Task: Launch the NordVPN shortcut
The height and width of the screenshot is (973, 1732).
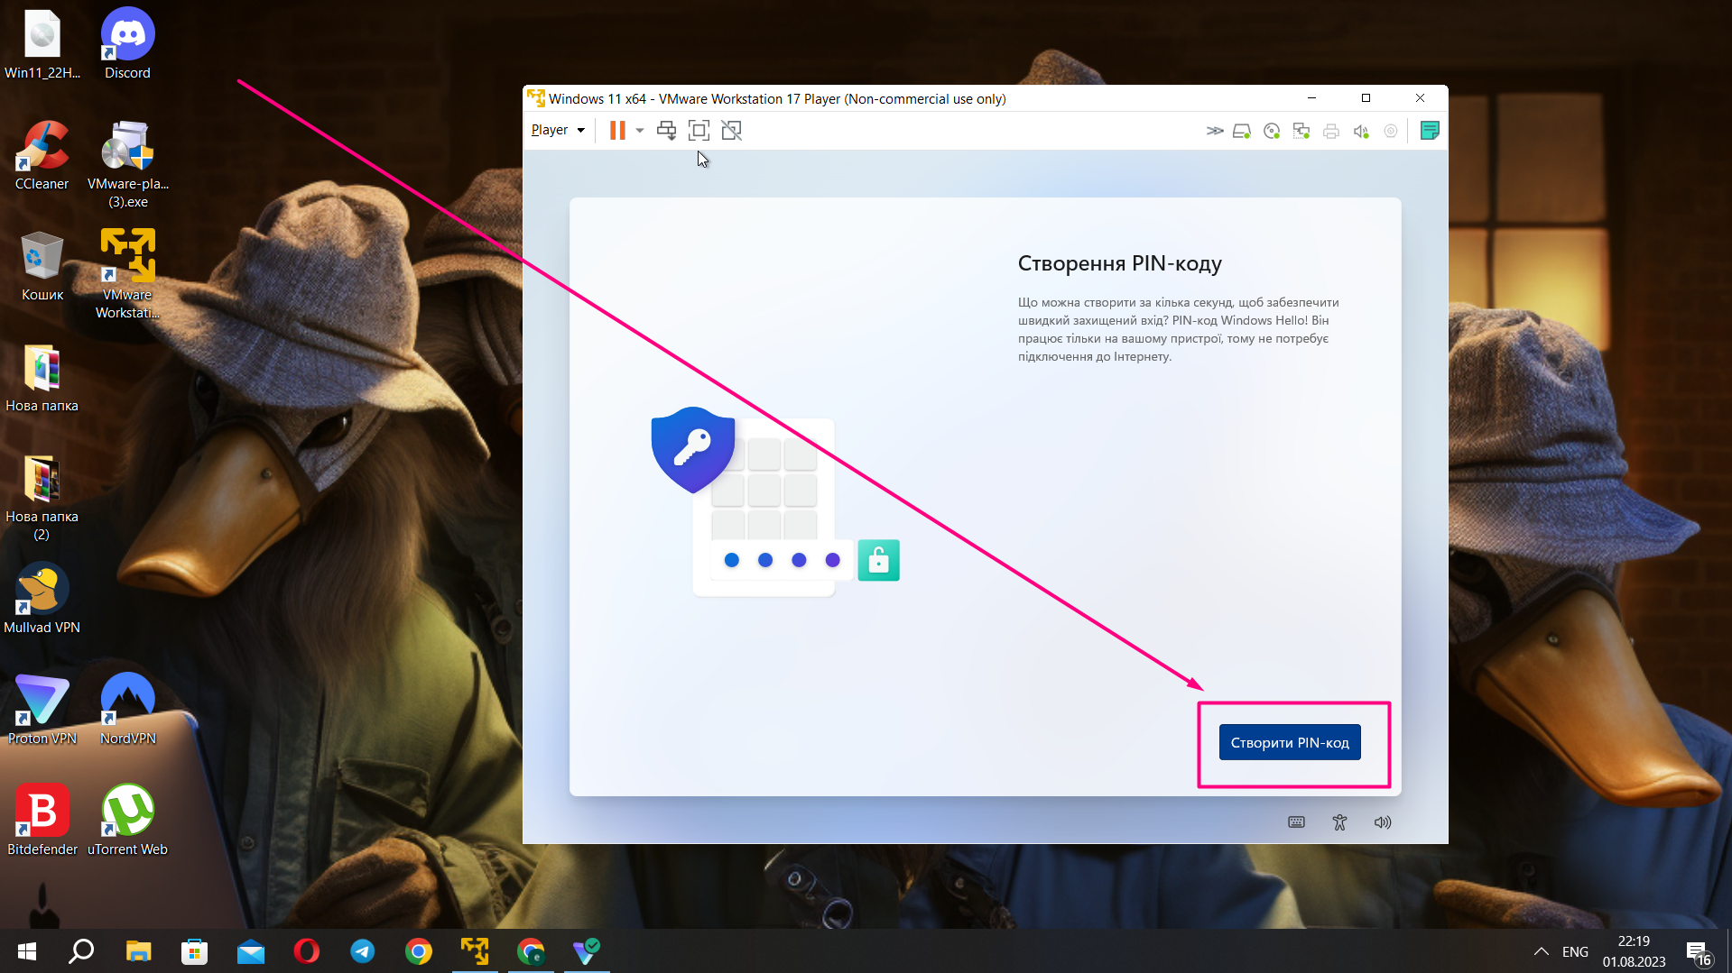Action: [127, 710]
